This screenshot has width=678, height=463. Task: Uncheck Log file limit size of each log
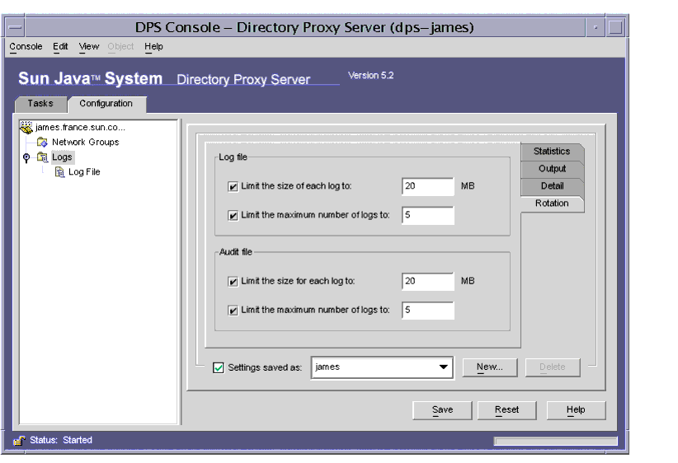click(233, 186)
